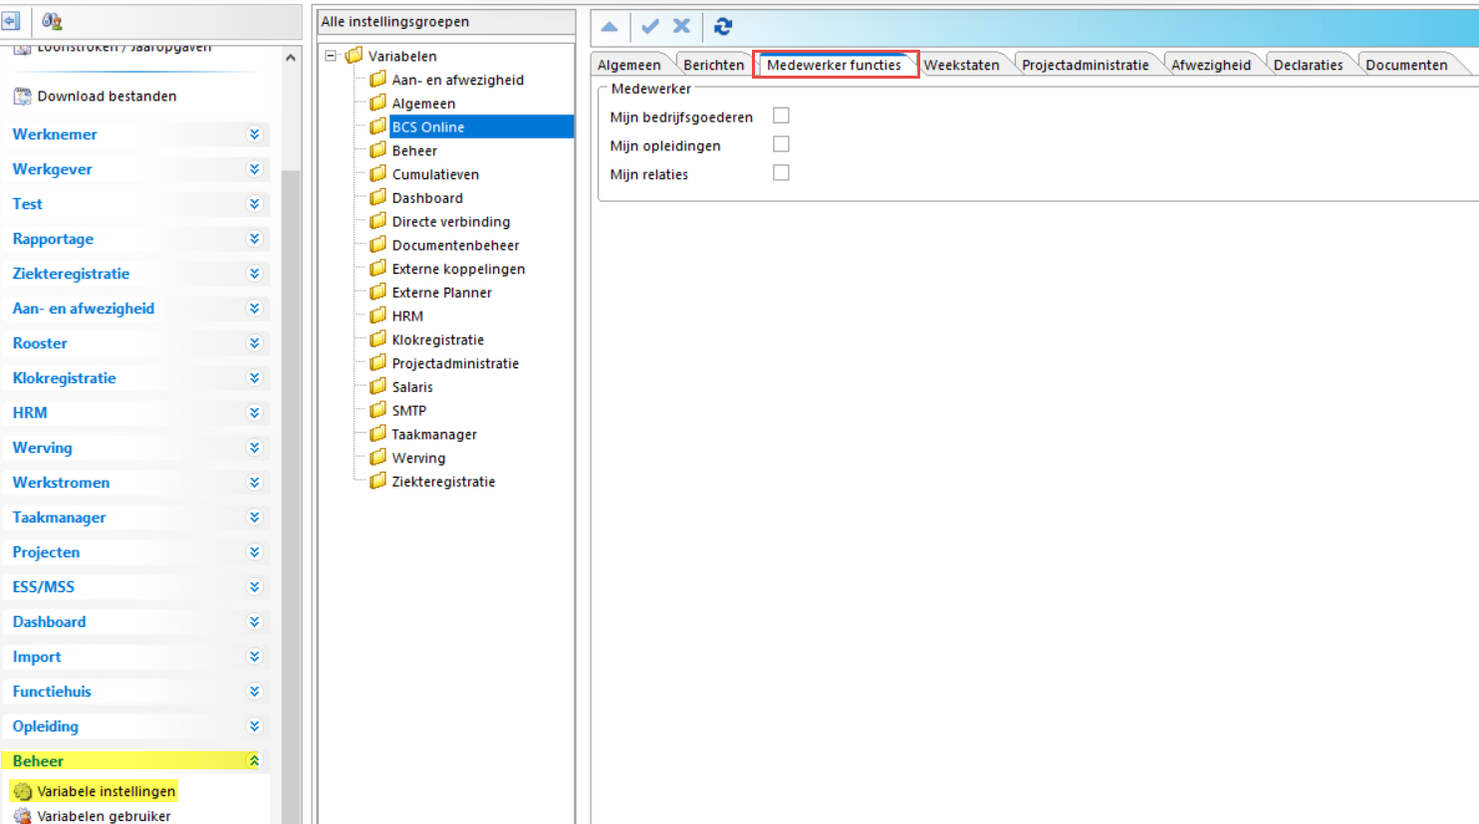Image resolution: width=1479 pixels, height=824 pixels.
Task: Click the Variabelen root folder icon
Action: point(354,56)
